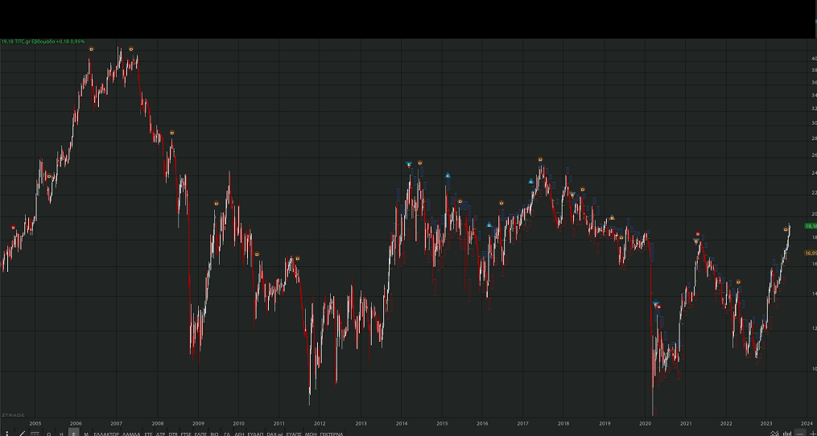Click the orange marker in mid-2009

[x=217, y=204]
